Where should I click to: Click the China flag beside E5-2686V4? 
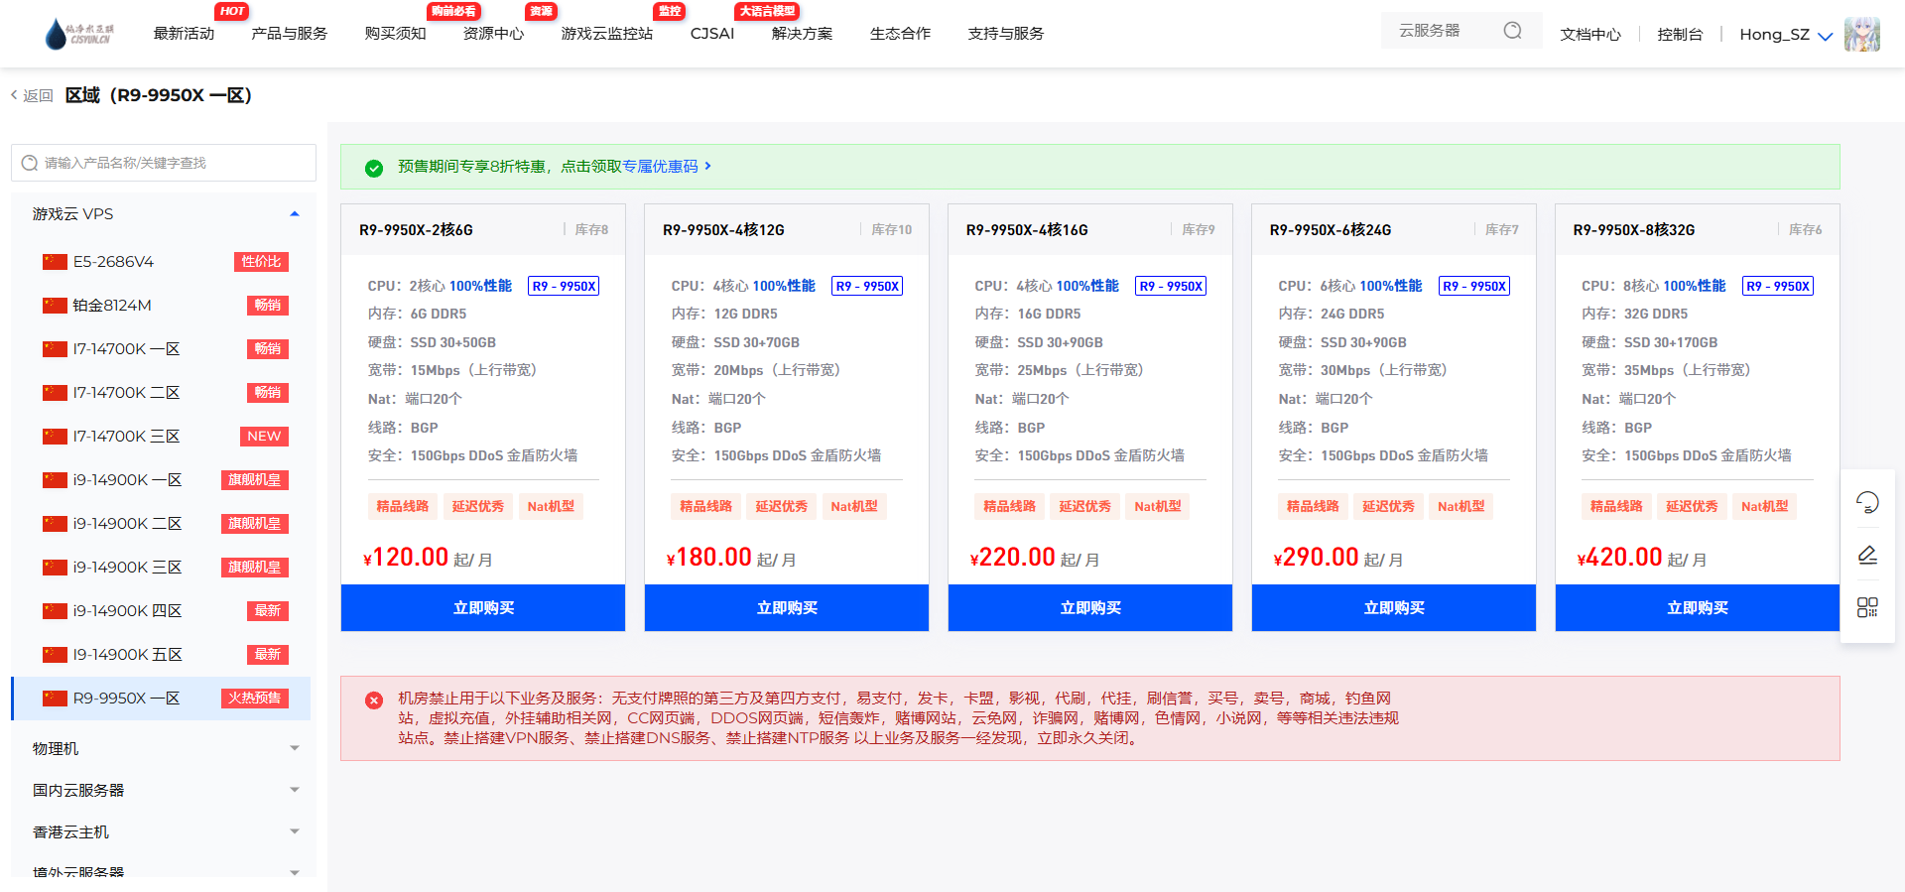tap(55, 262)
